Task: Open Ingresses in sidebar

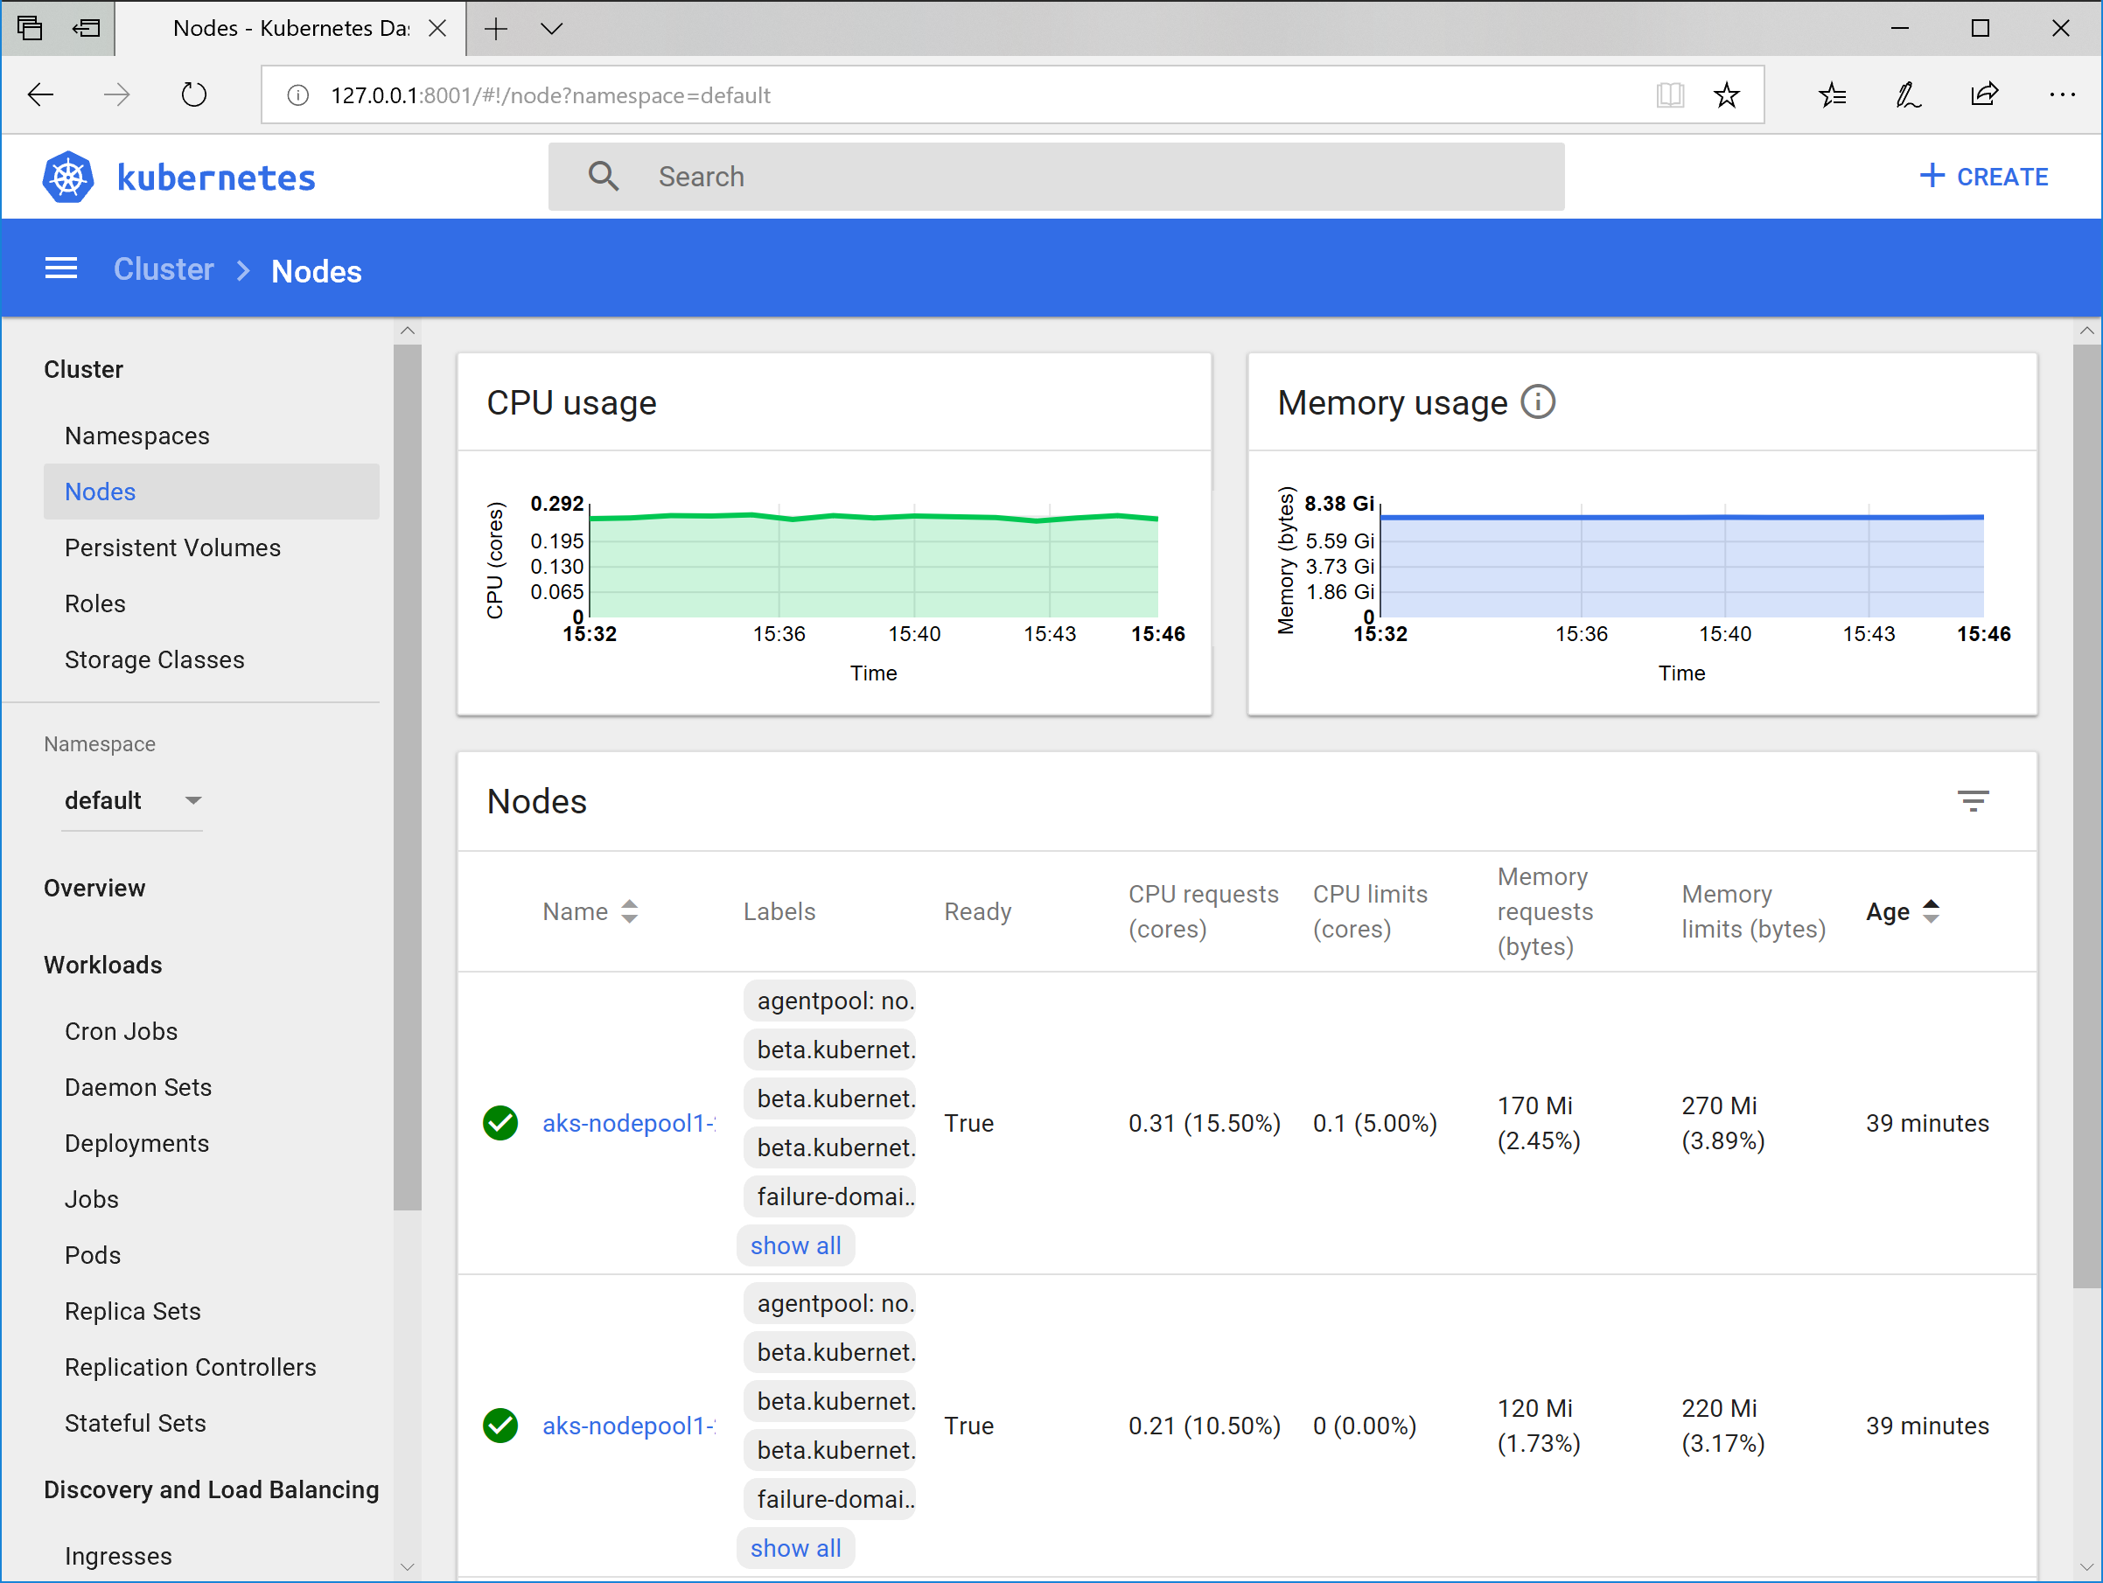Action: (x=118, y=1557)
